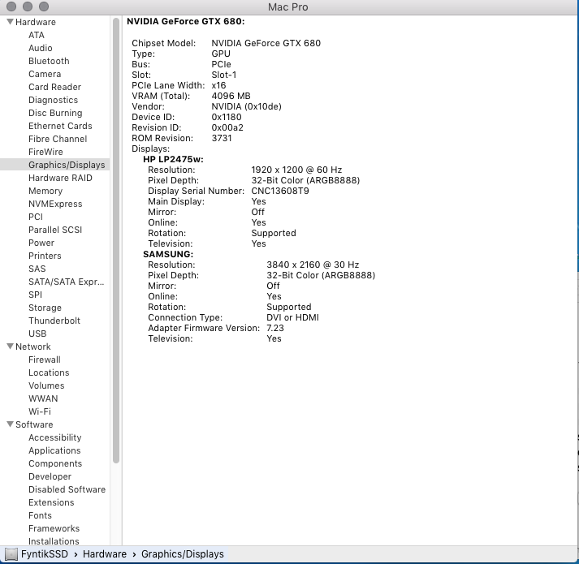This screenshot has height=564, width=579.
Task: Collapse the Network section triangle
Action: tap(11, 347)
